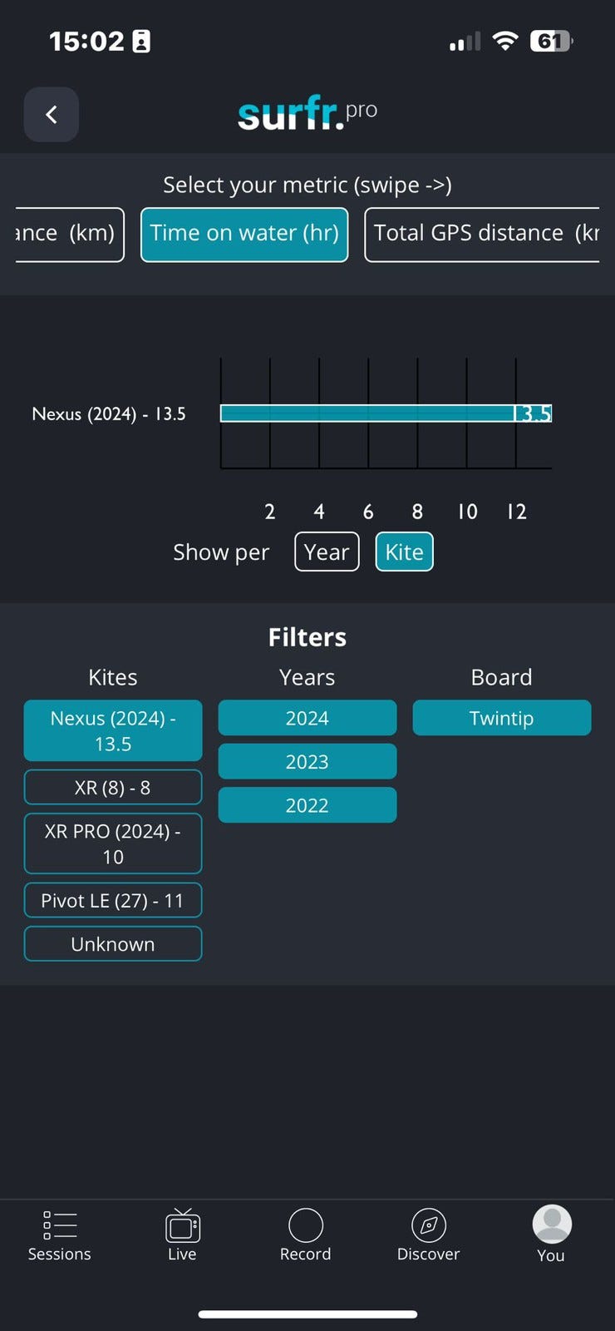Show chart per Kite

click(404, 552)
